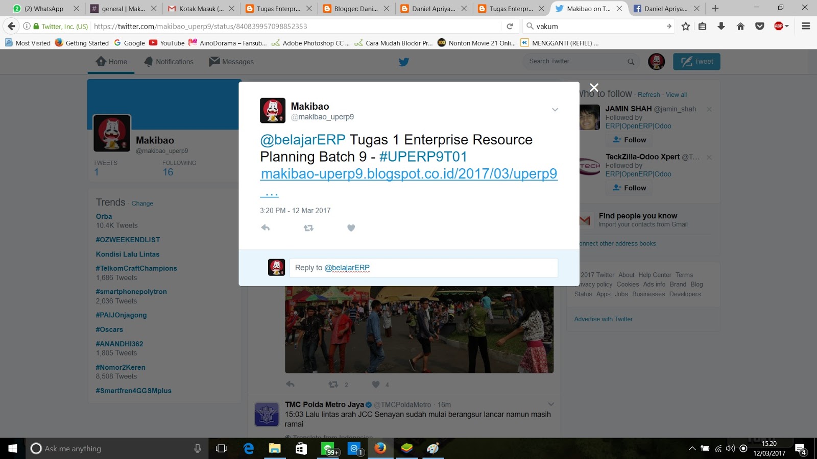Open the Orba trend

click(104, 216)
